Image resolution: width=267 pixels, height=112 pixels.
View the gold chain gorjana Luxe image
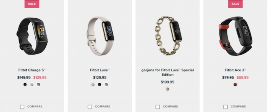(x=168, y=36)
